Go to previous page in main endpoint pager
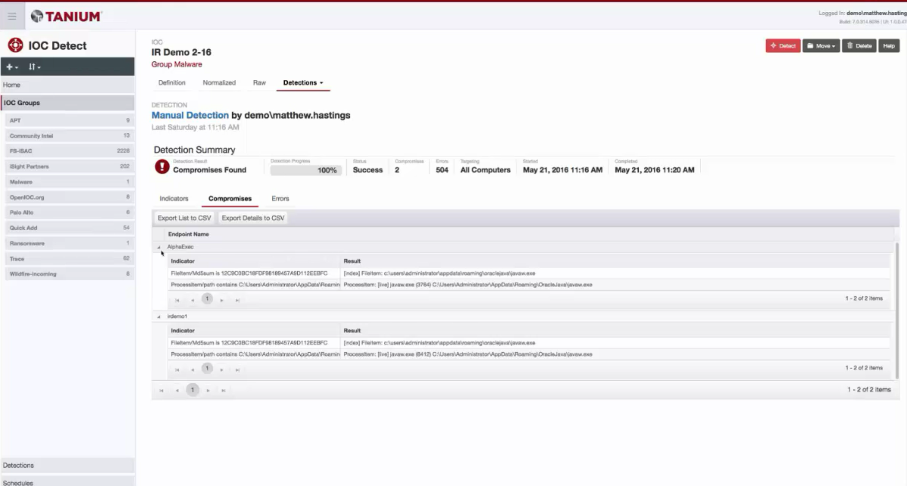 [177, 390]
